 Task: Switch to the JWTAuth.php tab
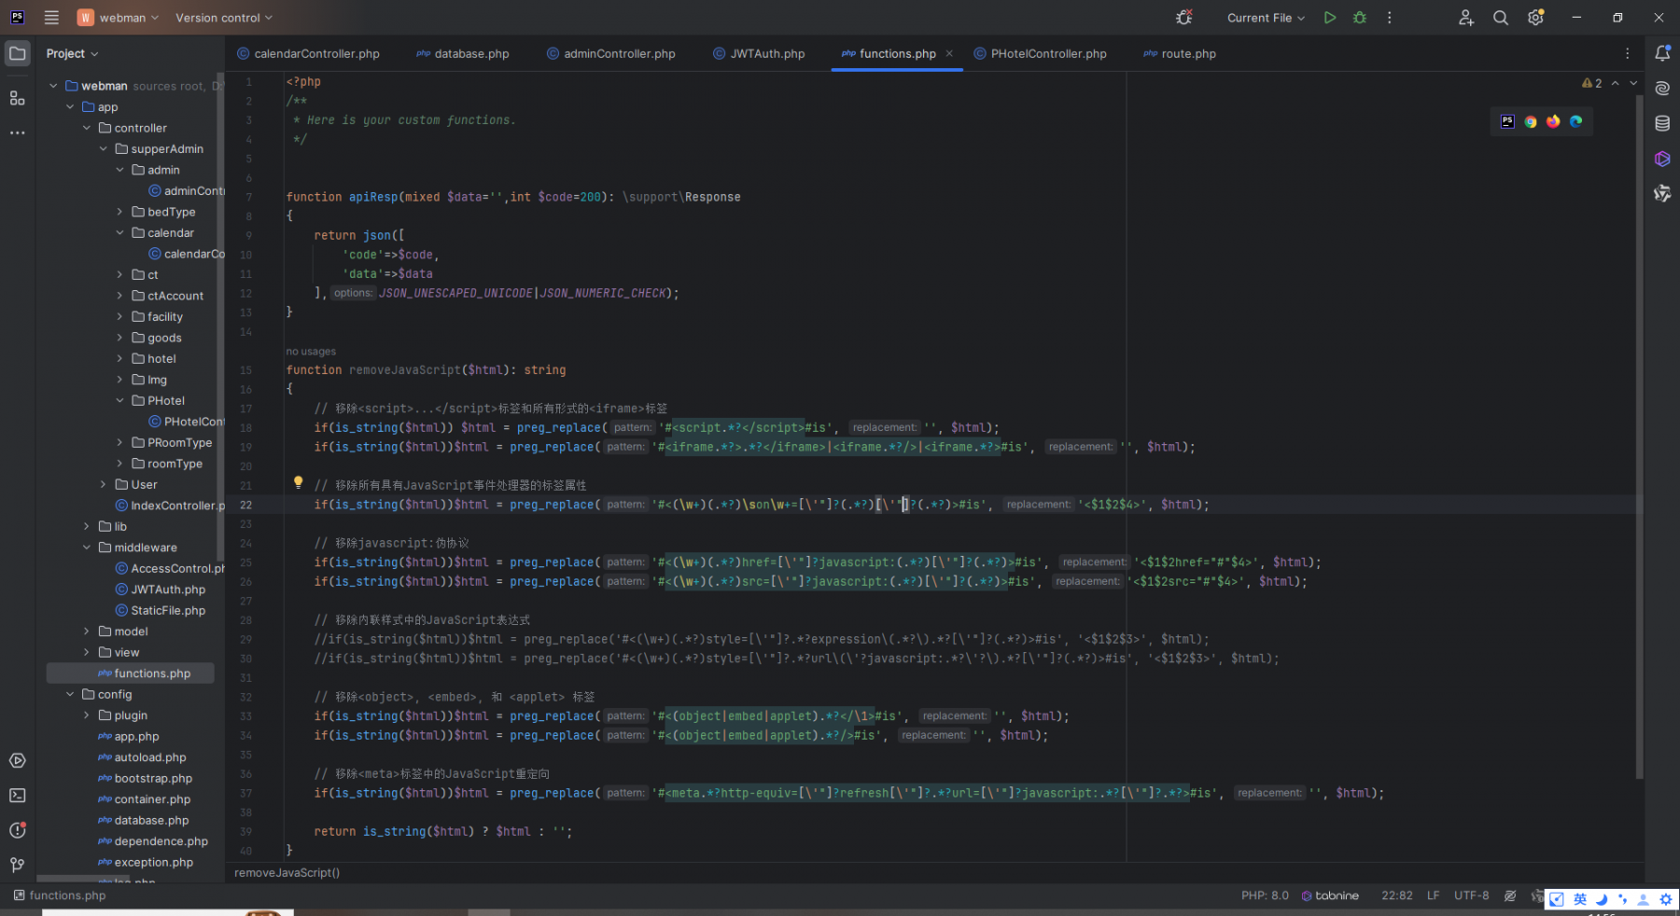[x=759, y=53]
